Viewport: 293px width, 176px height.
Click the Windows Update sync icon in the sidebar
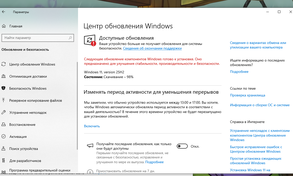pyautogui.click(x=4, y=64)
